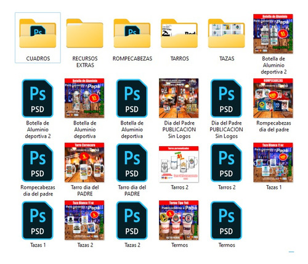Select PSD file 'Tarros 2'

(226, 163)
